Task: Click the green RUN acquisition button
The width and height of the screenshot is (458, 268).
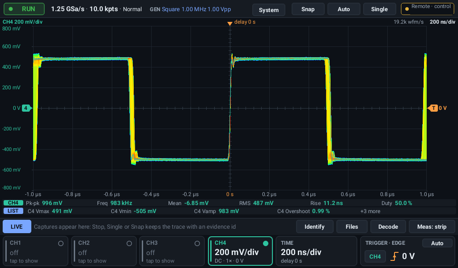Action: coord(24,9)
